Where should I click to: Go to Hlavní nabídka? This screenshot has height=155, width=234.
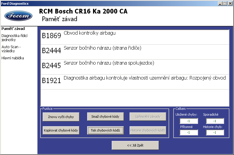point(13,58)
